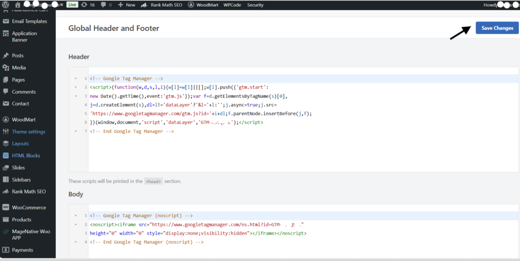Click the Slides icon in sidebar
The image size is (520, 261).
[6, 168]
